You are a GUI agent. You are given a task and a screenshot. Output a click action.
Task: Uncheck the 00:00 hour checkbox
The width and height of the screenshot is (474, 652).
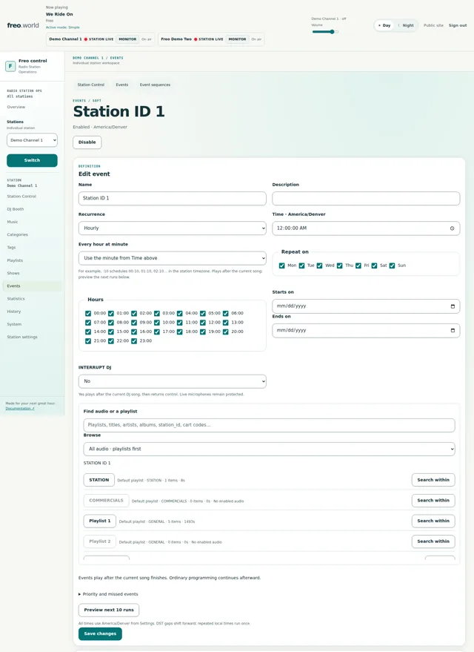pyautogui.click(x=88, y=314)
